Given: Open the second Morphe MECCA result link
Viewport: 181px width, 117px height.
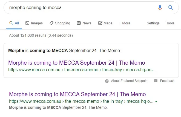Looking at the screenshot, I should click(77, 95).
